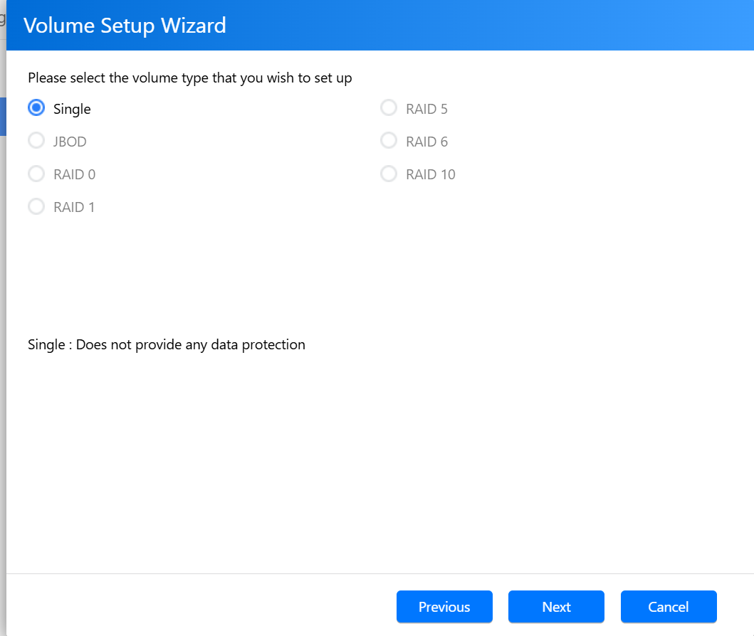Pick the RAID 0 radio circle

36,174
